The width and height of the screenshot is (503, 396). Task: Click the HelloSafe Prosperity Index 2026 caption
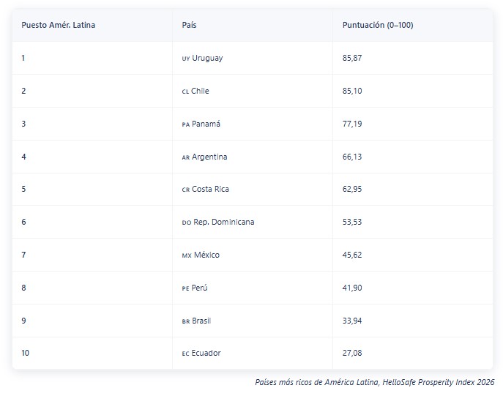(374, 382)
